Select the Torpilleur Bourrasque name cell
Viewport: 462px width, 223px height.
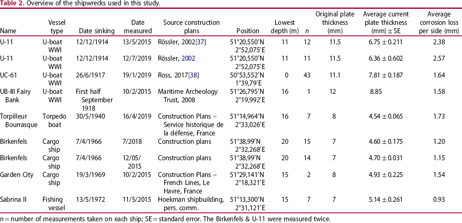pyautogui.click(x=19, y=120)
